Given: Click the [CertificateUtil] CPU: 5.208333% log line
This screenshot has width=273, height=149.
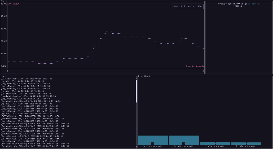Looking at the screenshot, I should click(32, 136).
